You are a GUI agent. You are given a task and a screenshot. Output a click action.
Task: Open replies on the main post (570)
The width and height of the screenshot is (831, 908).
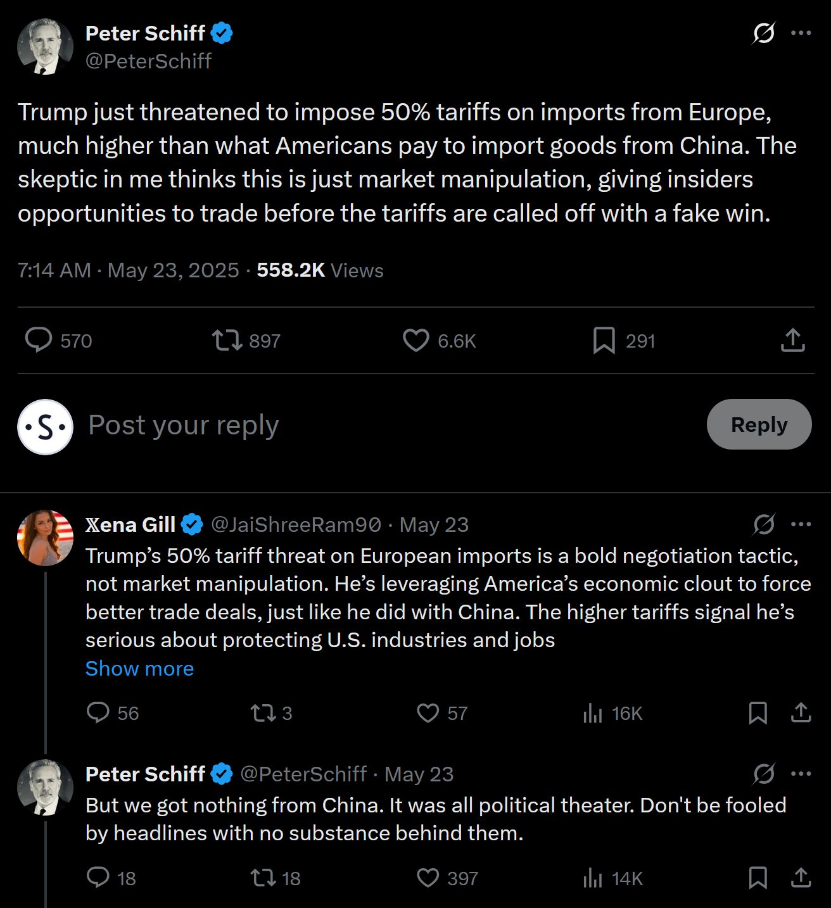[x=39, y=341]
